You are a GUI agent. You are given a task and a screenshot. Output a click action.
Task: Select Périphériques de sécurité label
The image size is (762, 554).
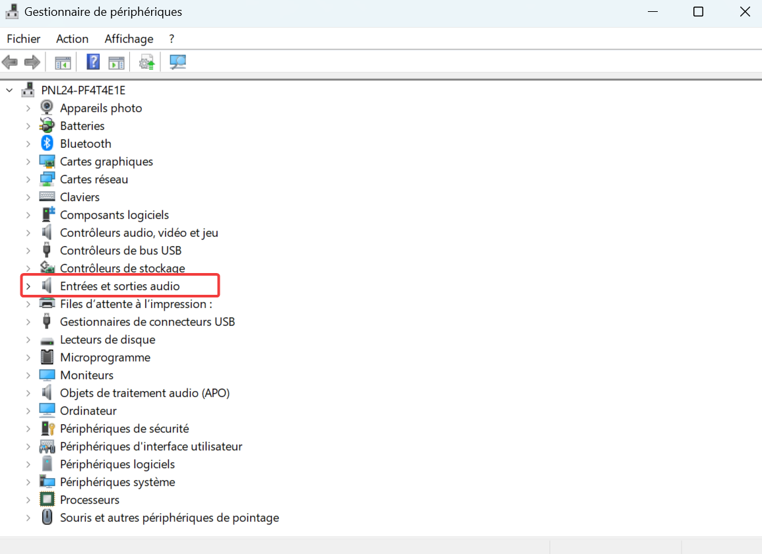(125, 429)
